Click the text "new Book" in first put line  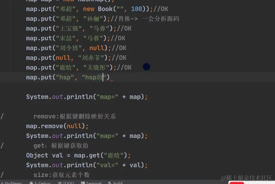tap(98, 9)
